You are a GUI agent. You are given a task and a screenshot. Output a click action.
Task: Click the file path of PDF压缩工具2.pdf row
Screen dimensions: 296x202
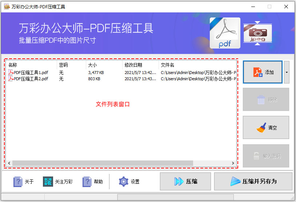(198, 79)
